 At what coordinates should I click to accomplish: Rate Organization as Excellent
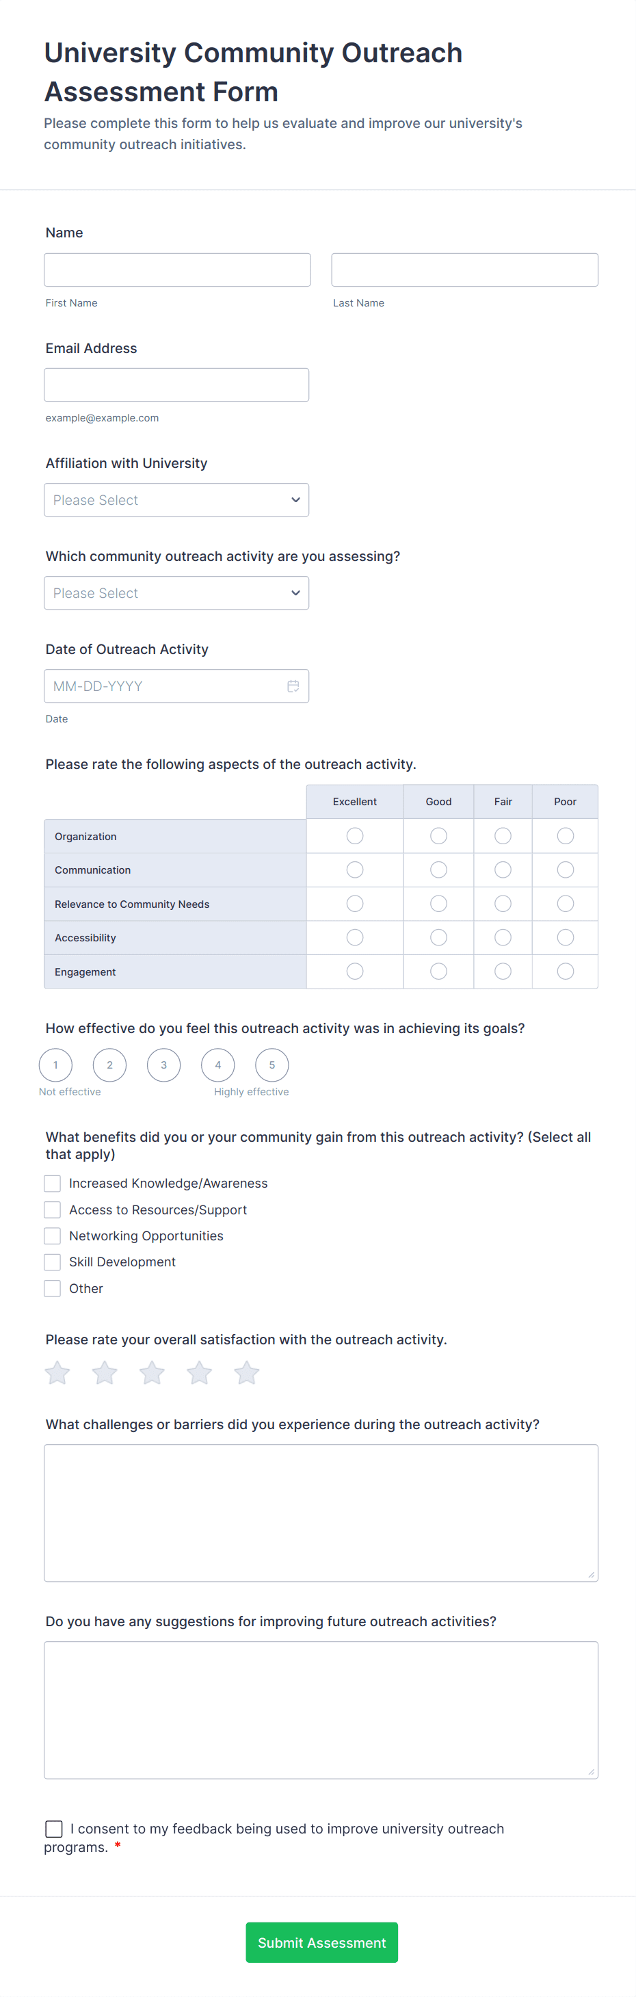[x=355, y=836]
